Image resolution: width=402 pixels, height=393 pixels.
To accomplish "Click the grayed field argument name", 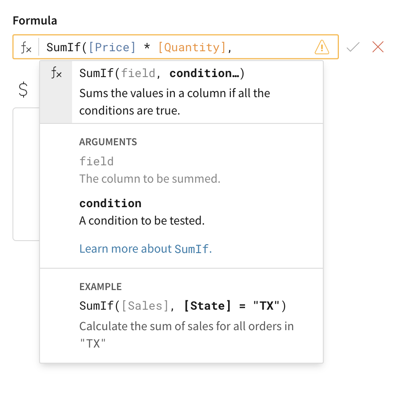I will pyautogui.click(x=96, y=161).
